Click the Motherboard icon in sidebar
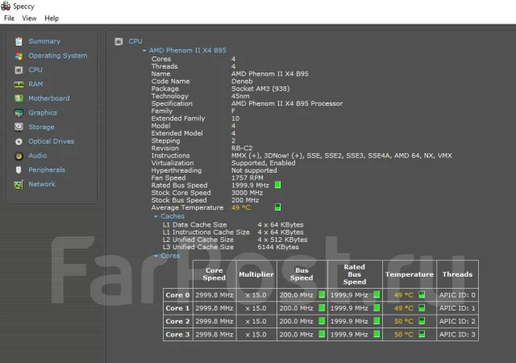 coord(19,98)
